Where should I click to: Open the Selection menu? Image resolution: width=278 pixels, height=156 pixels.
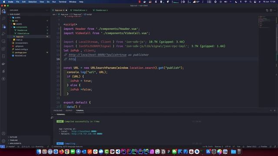click(33, 2)
